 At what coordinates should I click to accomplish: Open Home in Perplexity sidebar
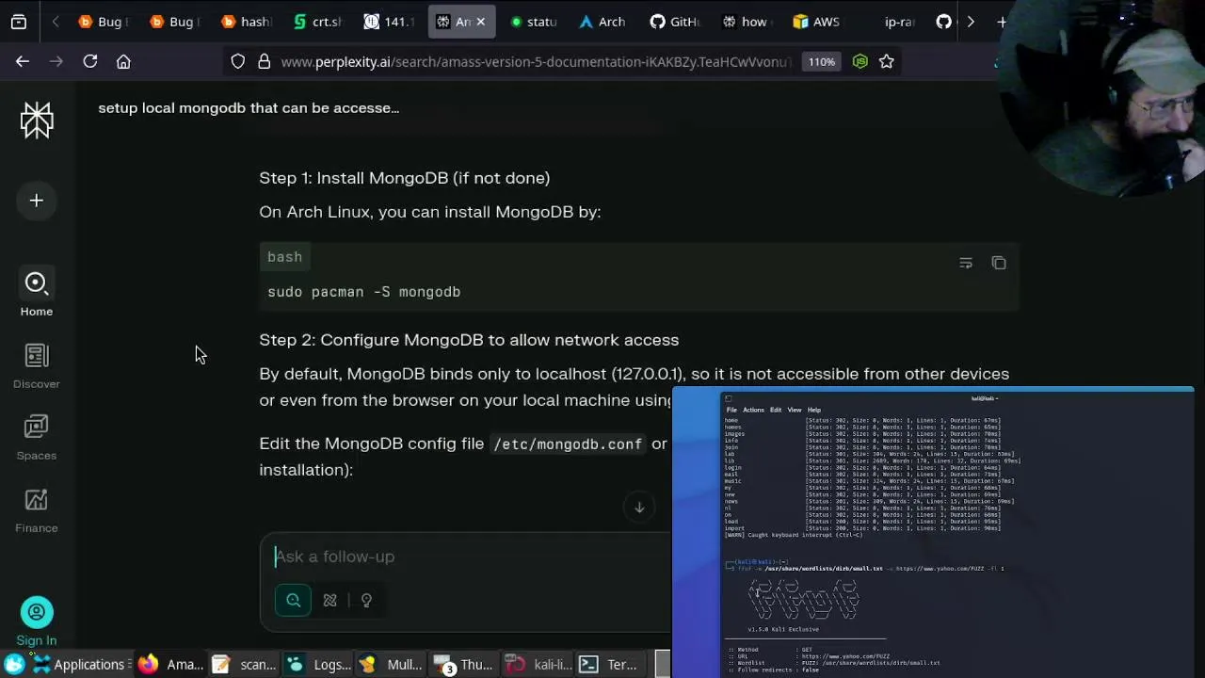click(x=37, y=293)
